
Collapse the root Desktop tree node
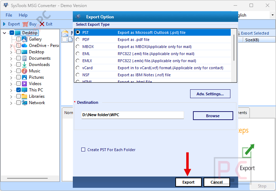click(x=5, y=33)
